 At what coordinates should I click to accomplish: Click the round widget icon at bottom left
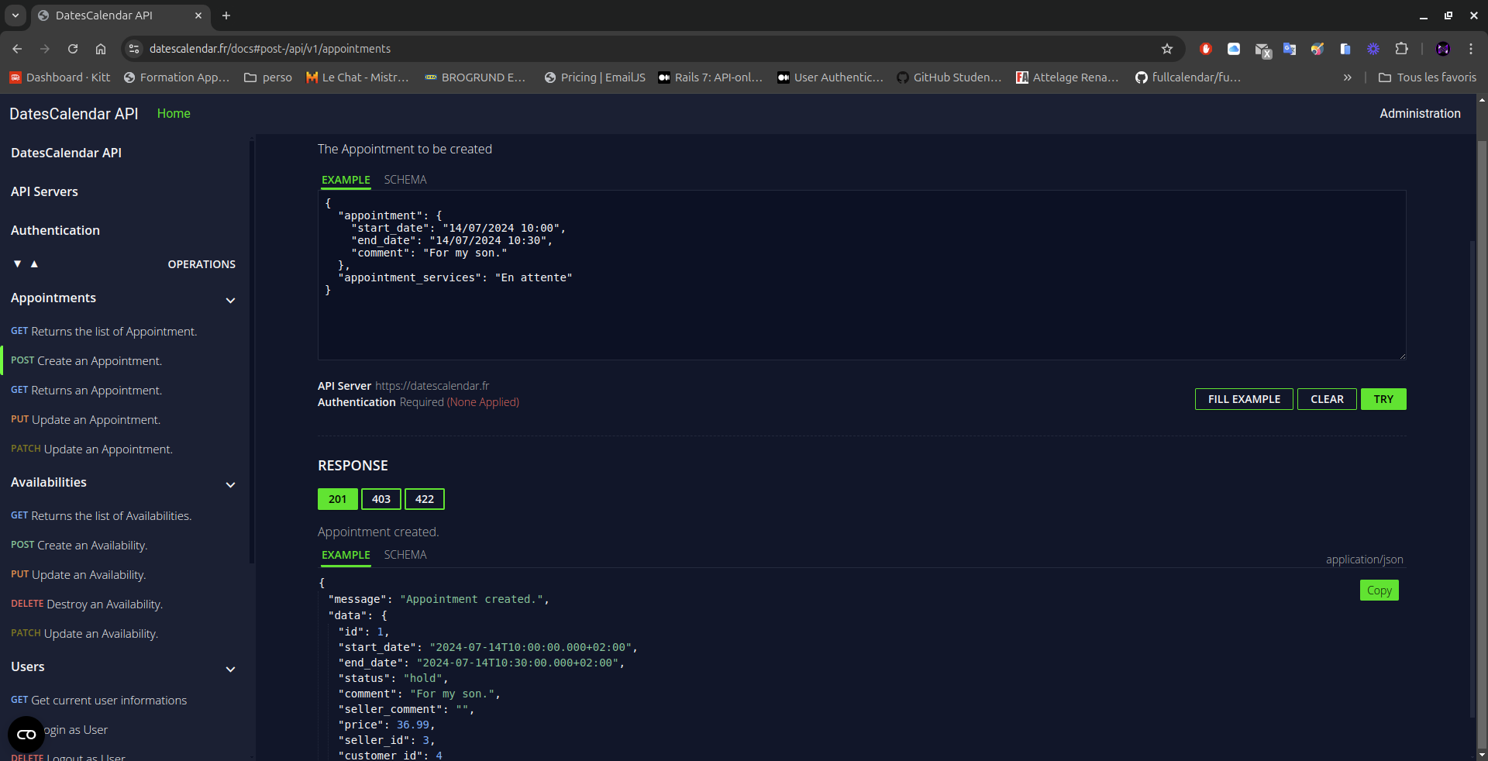coord(26,734)
